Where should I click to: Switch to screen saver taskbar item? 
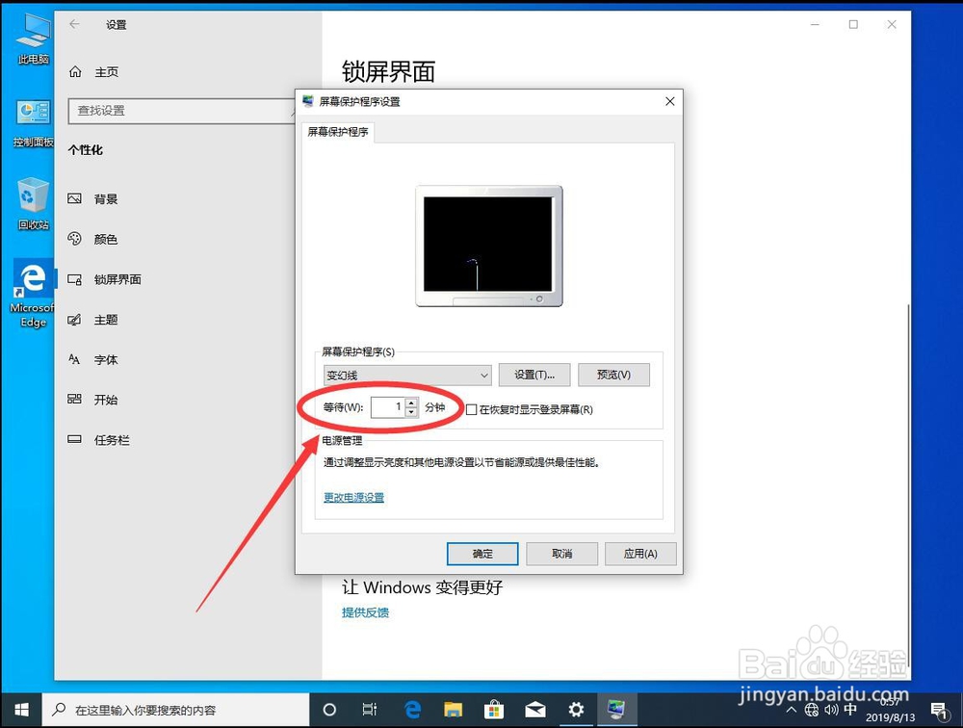[x=616, y=710]
